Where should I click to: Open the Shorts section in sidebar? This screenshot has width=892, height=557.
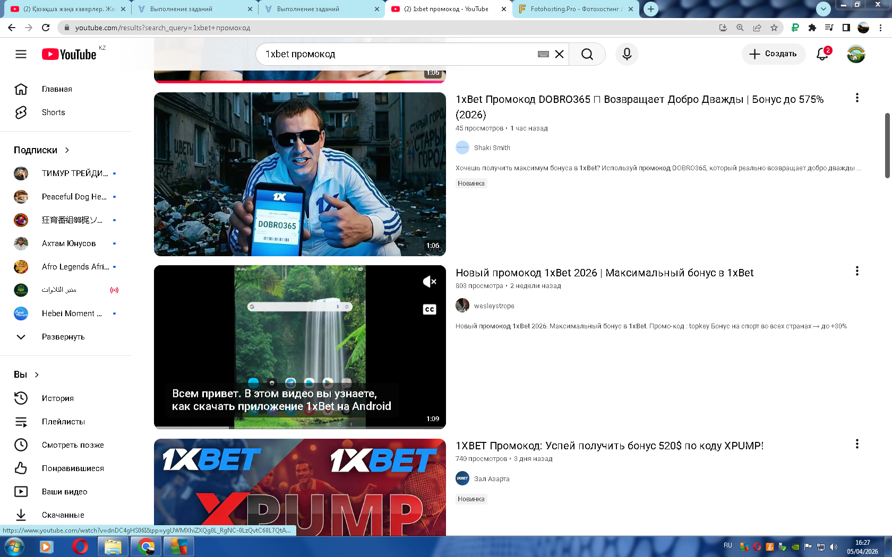pyautogui.click(x=53, y=112)
